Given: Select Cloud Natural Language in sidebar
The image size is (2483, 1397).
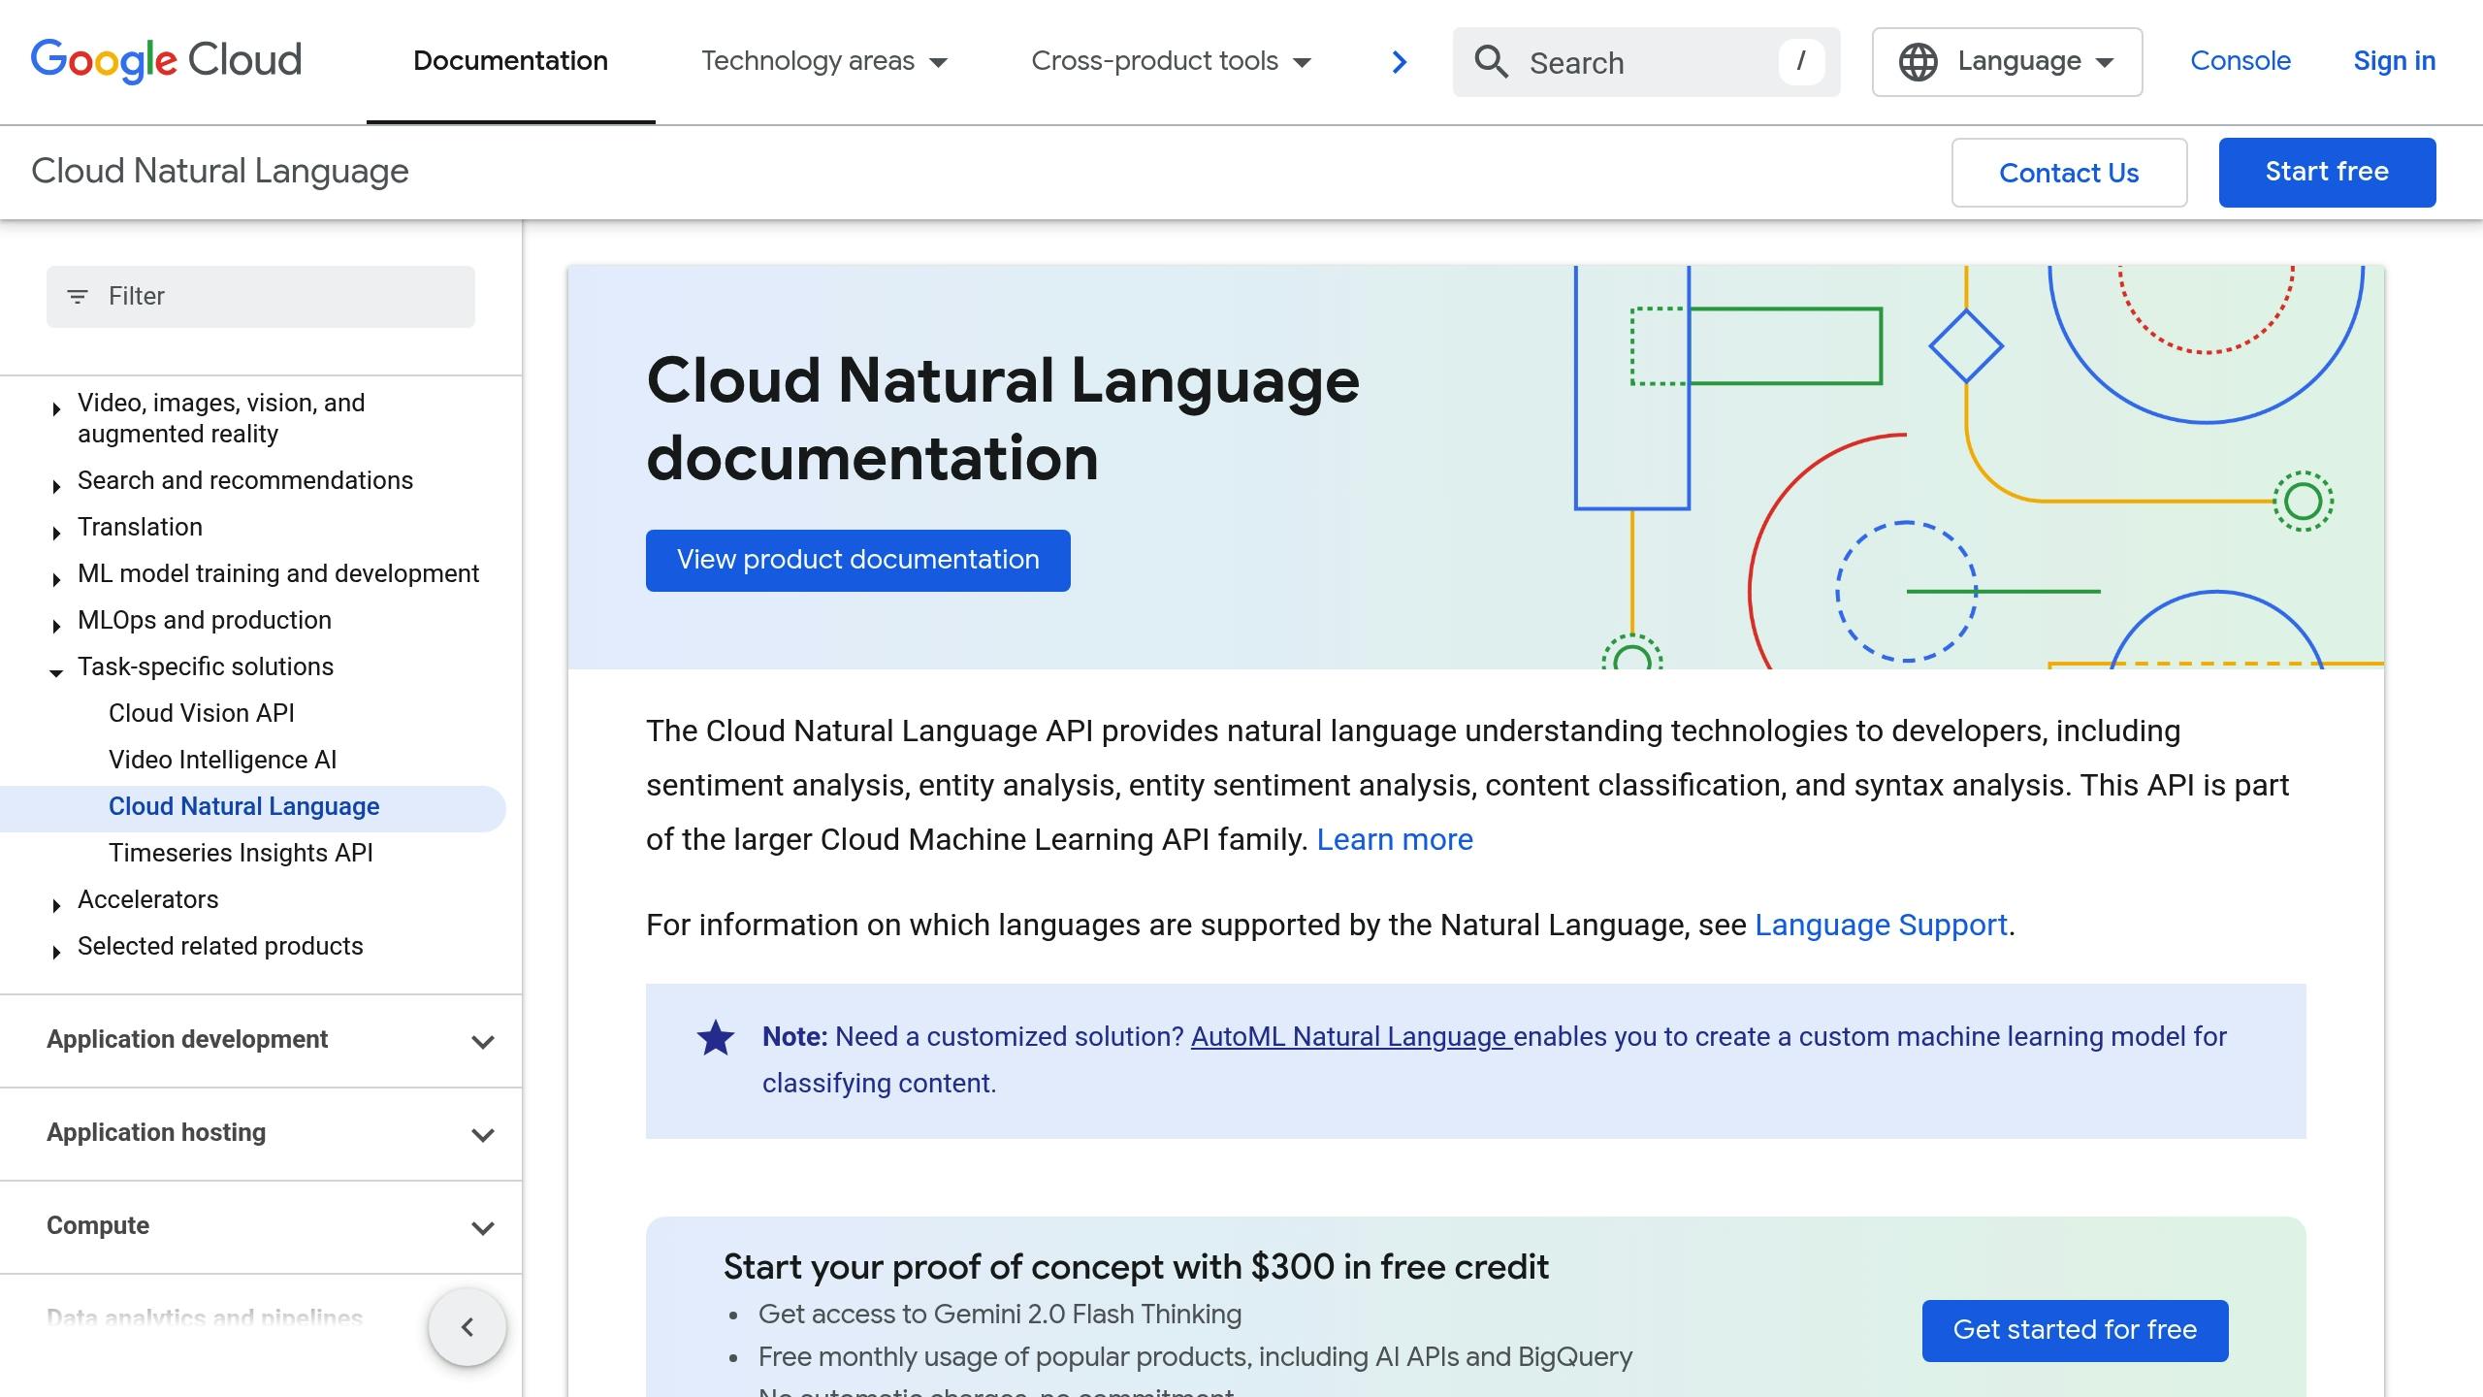Looking at the screenshot, I should pyautogui.click(x=244, y=807).
